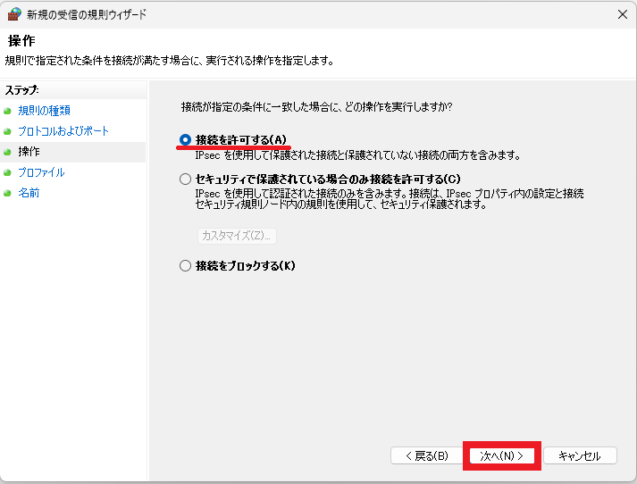Select the 操作 step in sidebar
The width and height of the screenshot is (637, 484).
tap(29, 152)
